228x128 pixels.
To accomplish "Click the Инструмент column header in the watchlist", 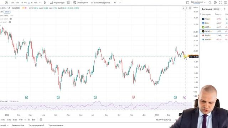I will (x=206, y=14).
